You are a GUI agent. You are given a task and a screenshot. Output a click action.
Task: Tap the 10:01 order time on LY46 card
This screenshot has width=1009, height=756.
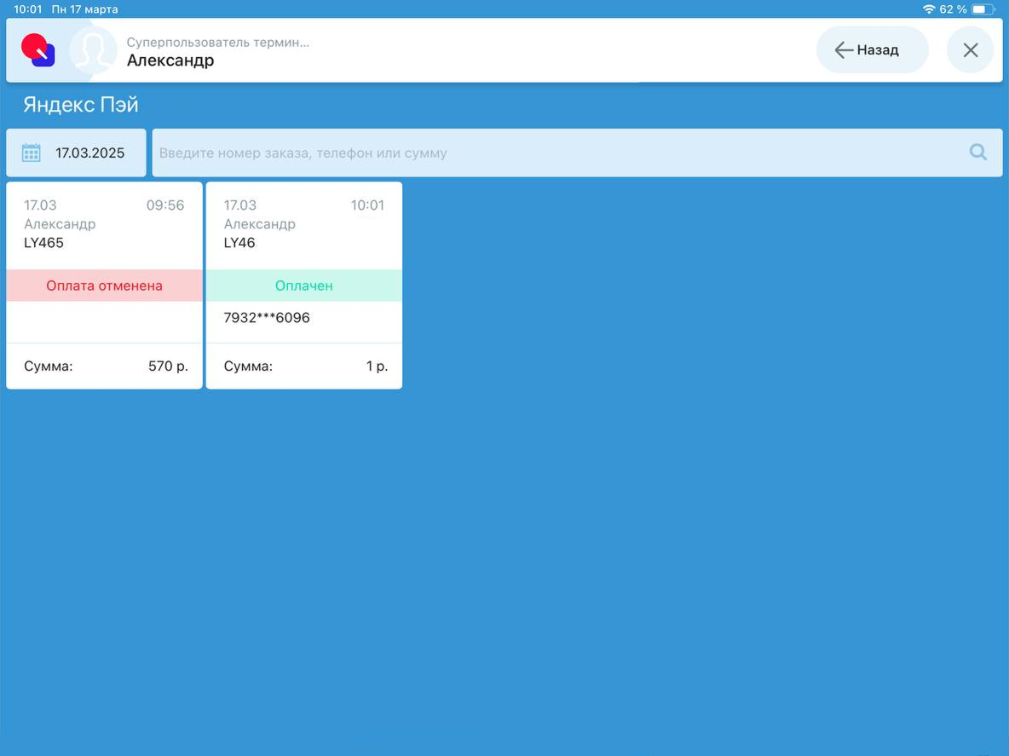367,205
